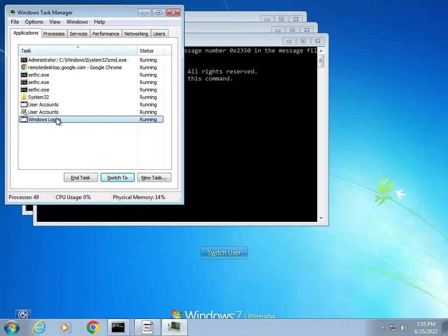448x336 pixels.
Task: Click the volume speaker tray icon
Action: pyautogui.click(x=403, y=328)
